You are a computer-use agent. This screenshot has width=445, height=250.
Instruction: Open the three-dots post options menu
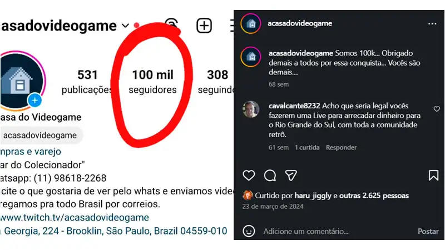432,24
